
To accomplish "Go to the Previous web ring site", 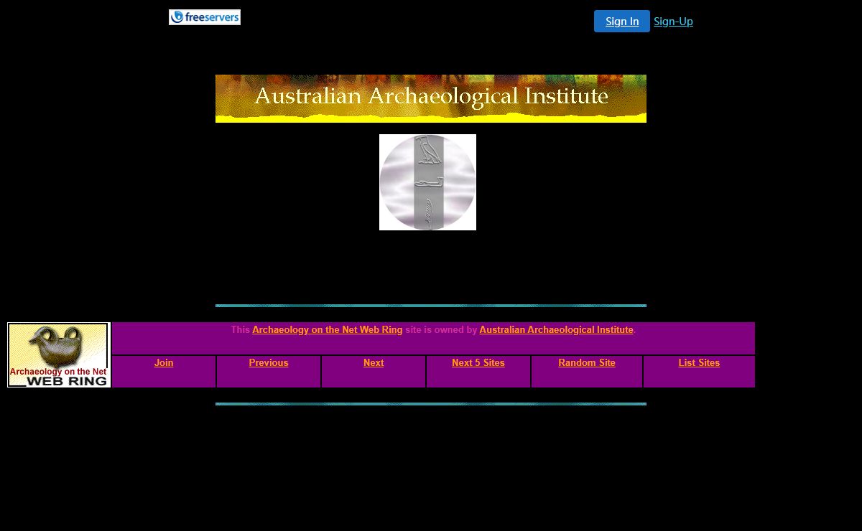I will [269, 363].
